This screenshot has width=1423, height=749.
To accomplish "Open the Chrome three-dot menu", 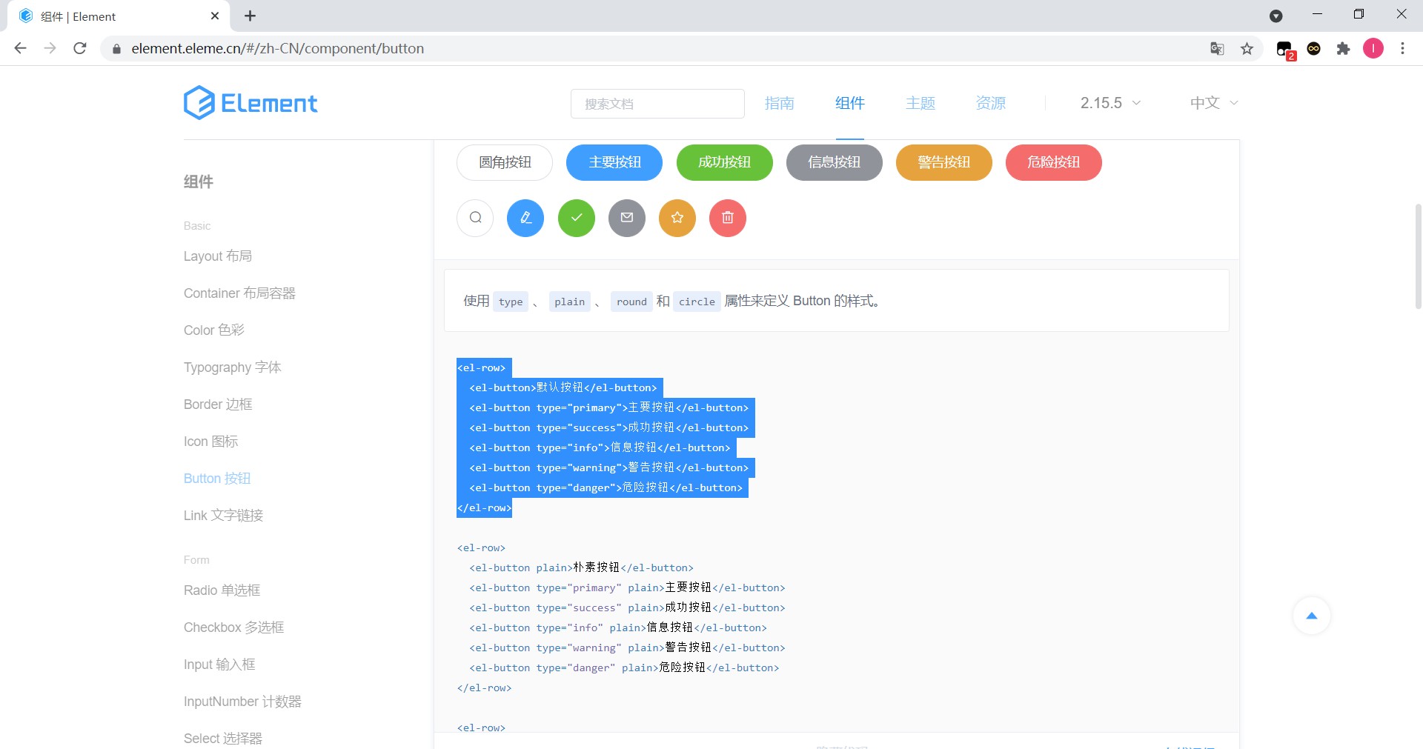I will click(x=1402, y=49).
